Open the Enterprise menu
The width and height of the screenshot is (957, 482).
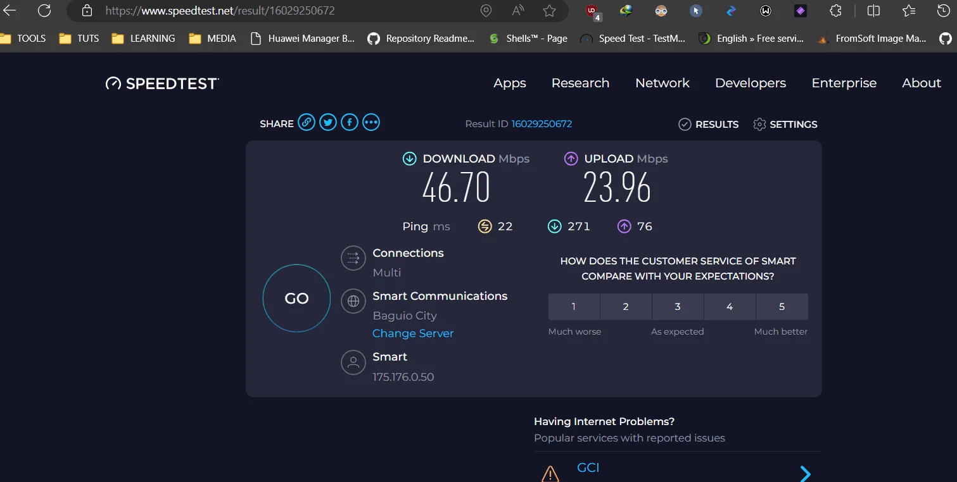844,83
